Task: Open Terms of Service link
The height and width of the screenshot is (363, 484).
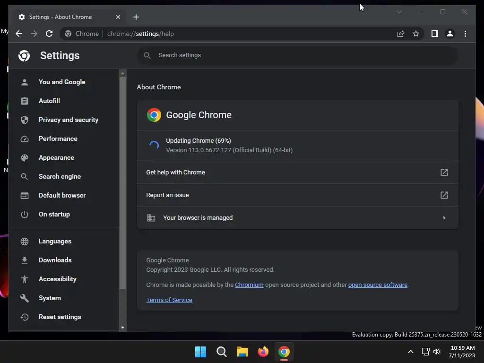Action: (169, 300)
